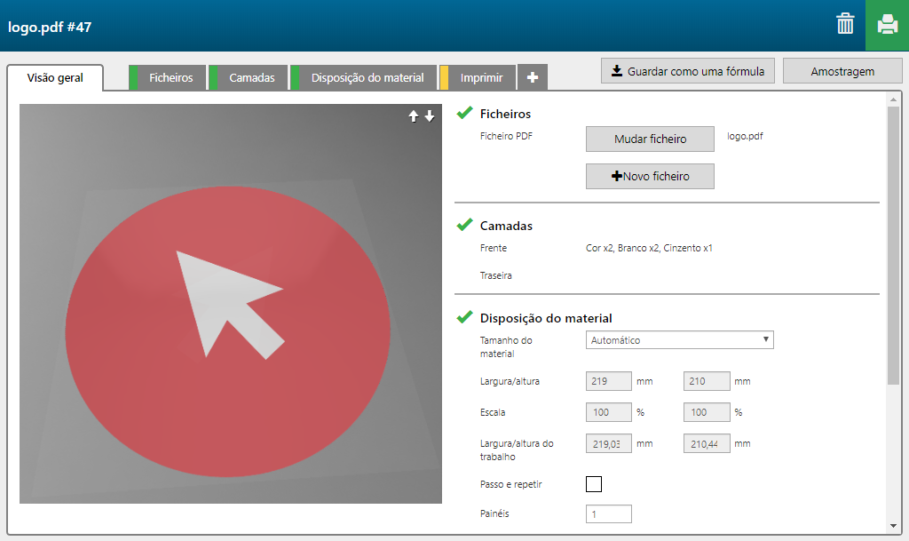Image resolution: width=909 pixels, height=541 pixels.
Task: Switch to the Ficheiros tab
Action: (x=170, y=78)
